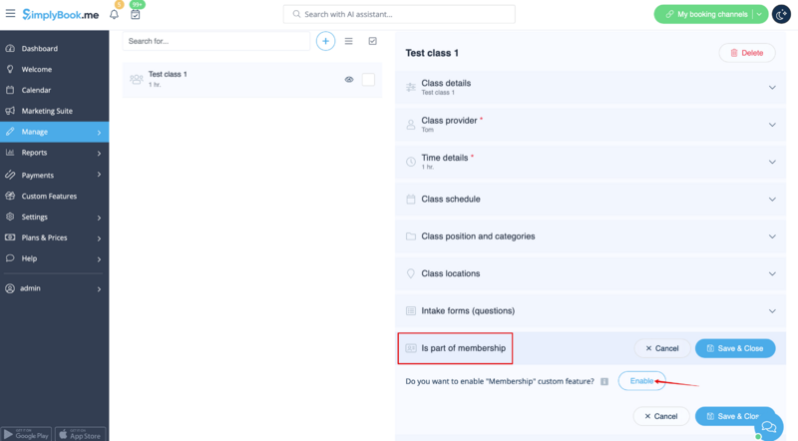Open the booking channels dropdown arrow

(759, 14)
